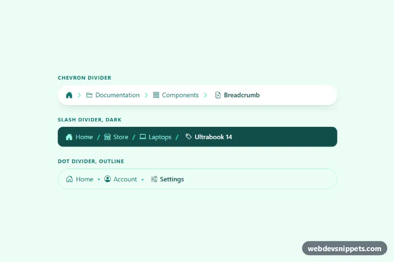Click the grid icon beside Components

pos(156,95)
